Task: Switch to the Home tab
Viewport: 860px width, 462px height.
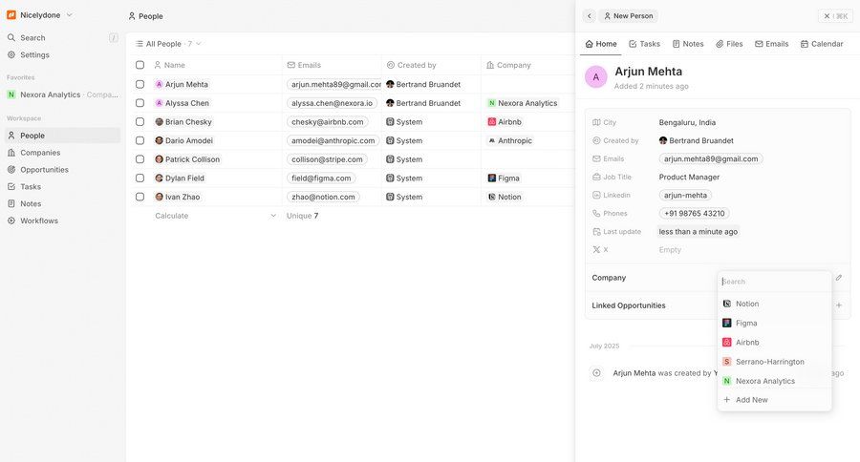Action: click(x=601, y=44)
